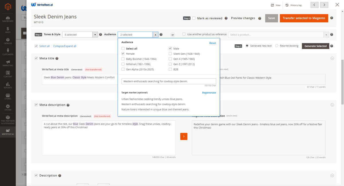Check the Gen Z (1997-2012) audience option

170,64
